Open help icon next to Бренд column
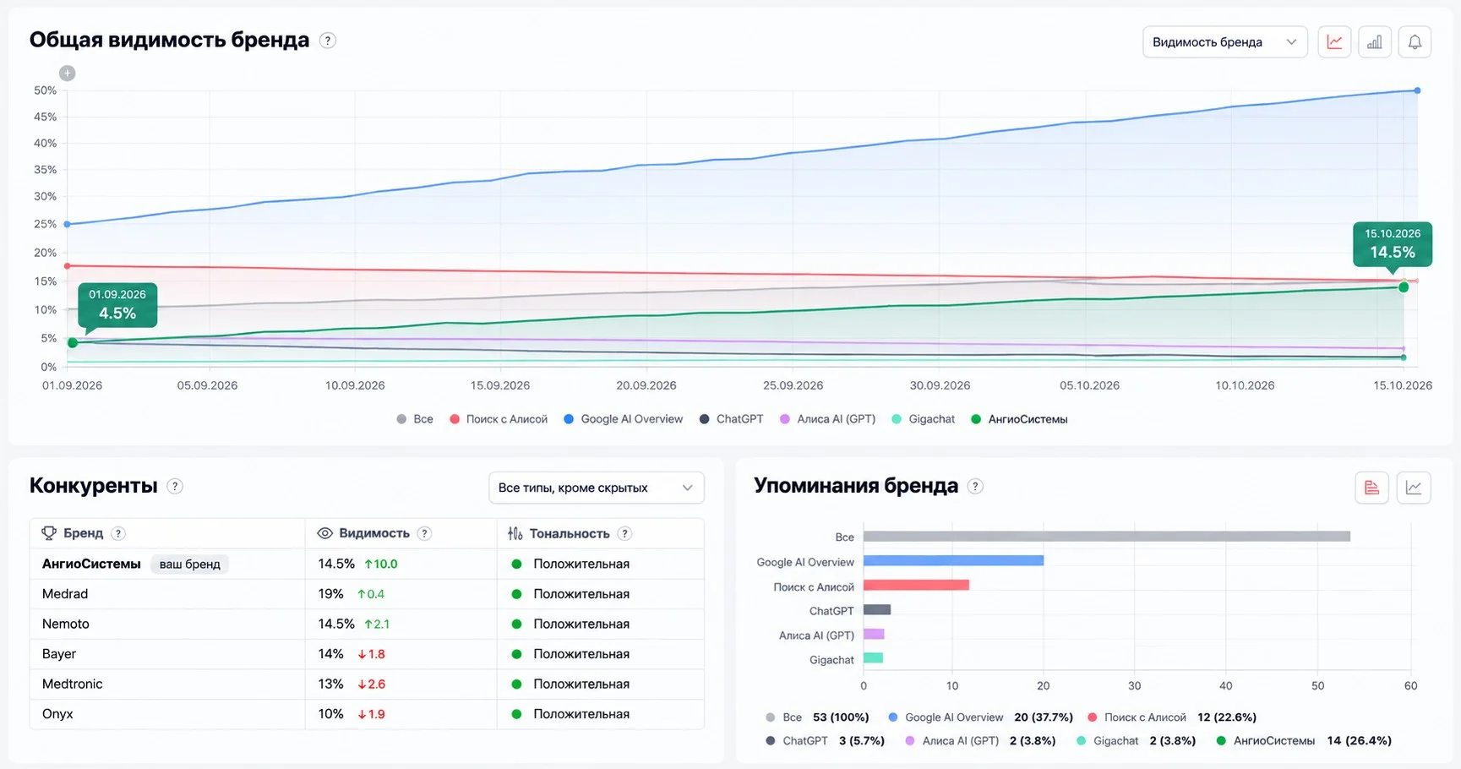This screenshot has height=769, width=1461. (118, 533)
